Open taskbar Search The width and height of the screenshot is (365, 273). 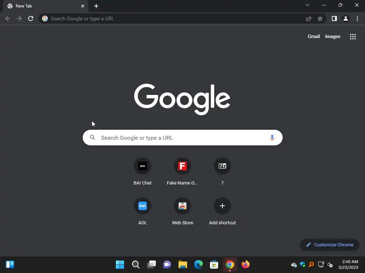coord(135,264)
